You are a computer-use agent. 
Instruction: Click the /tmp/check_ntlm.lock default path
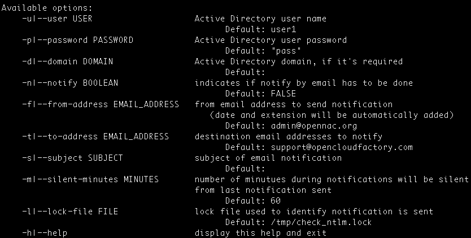click(321, 222)
